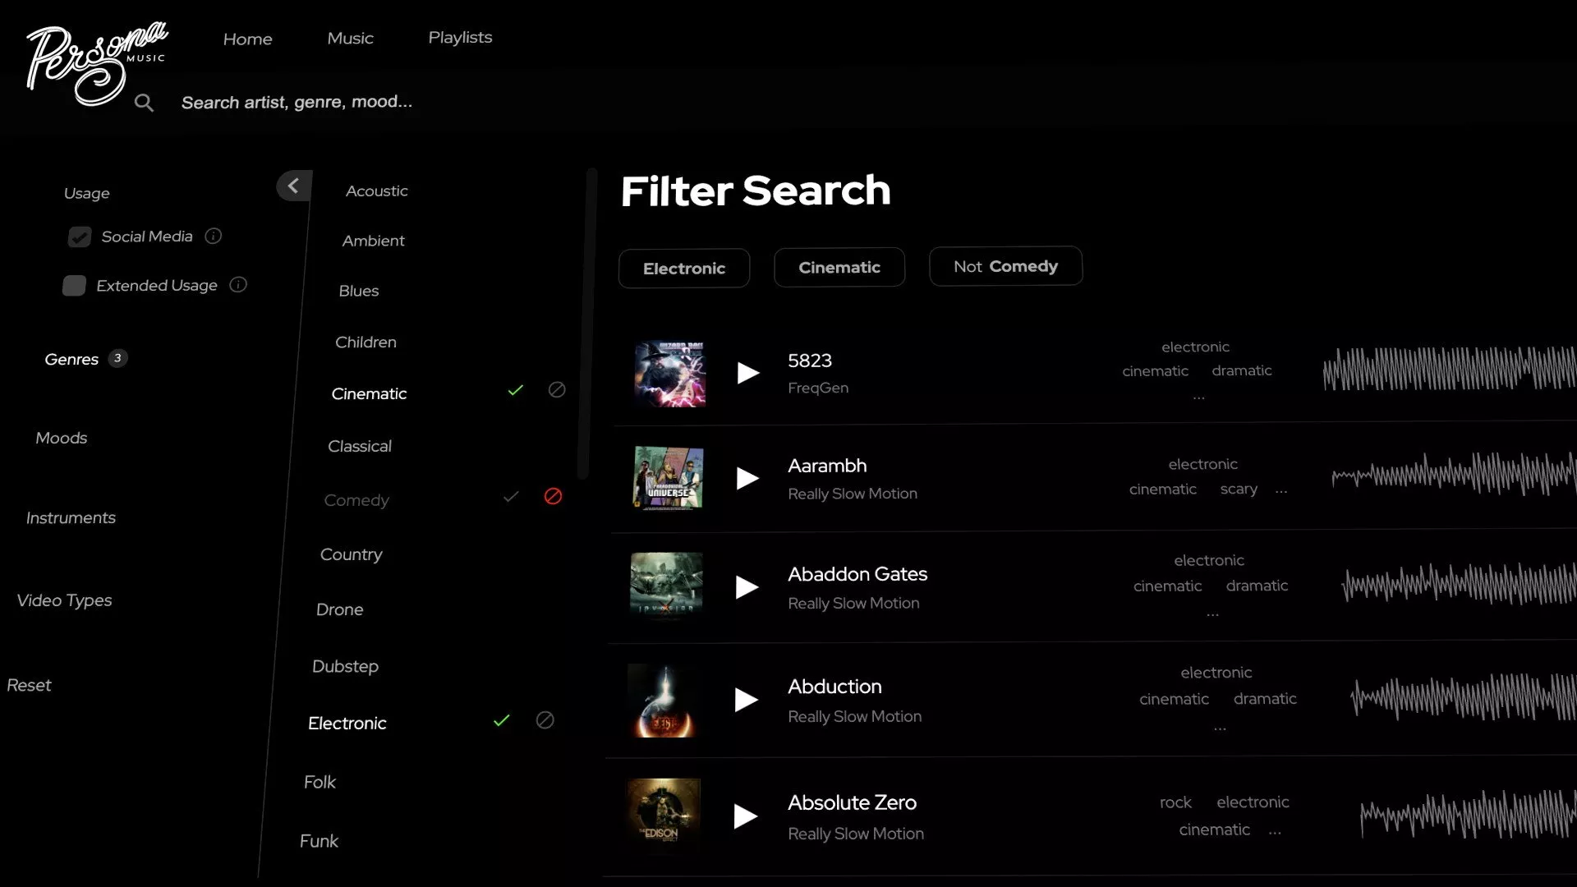Click Reset to clear filters
Image resolution: width=1577 pixels, height=887 pixels.
(x=30, y=685)
